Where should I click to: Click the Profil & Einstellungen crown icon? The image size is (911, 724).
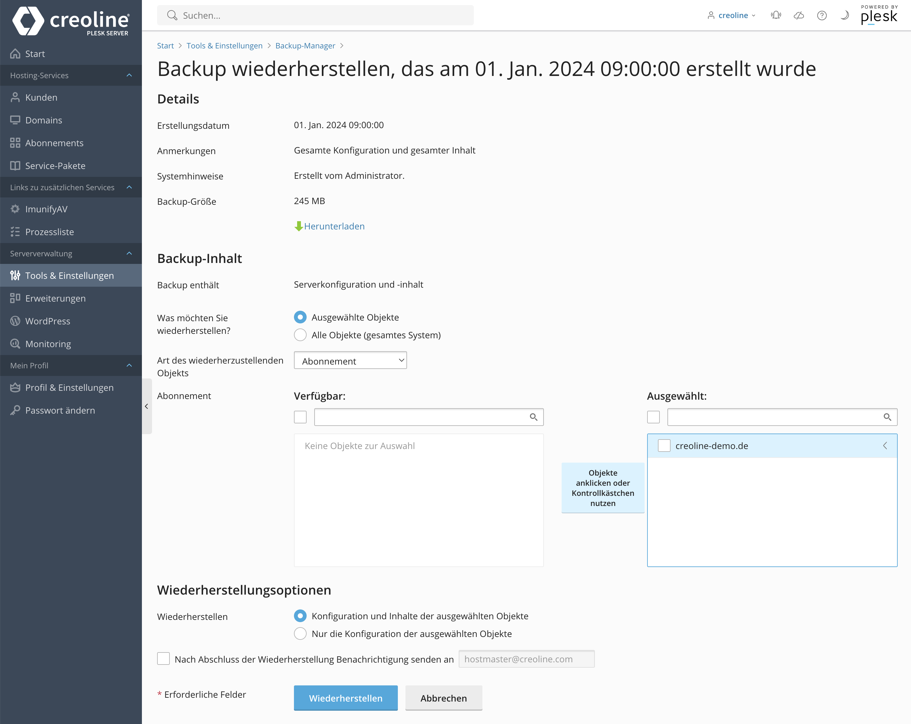(15, 388)
